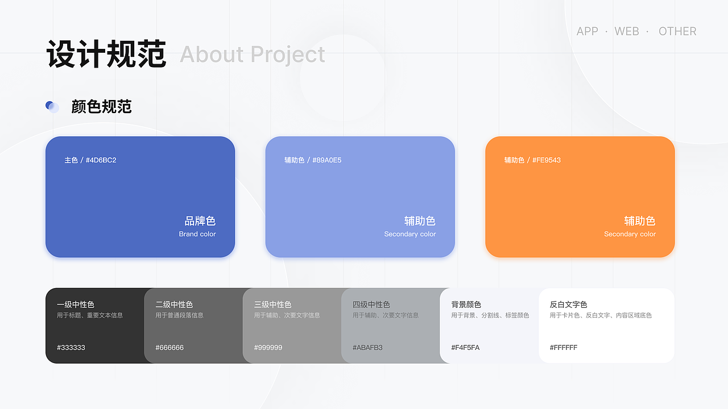Select the WEB label in the top navigation
728x409 pixels.
click(x=627, y=31)
